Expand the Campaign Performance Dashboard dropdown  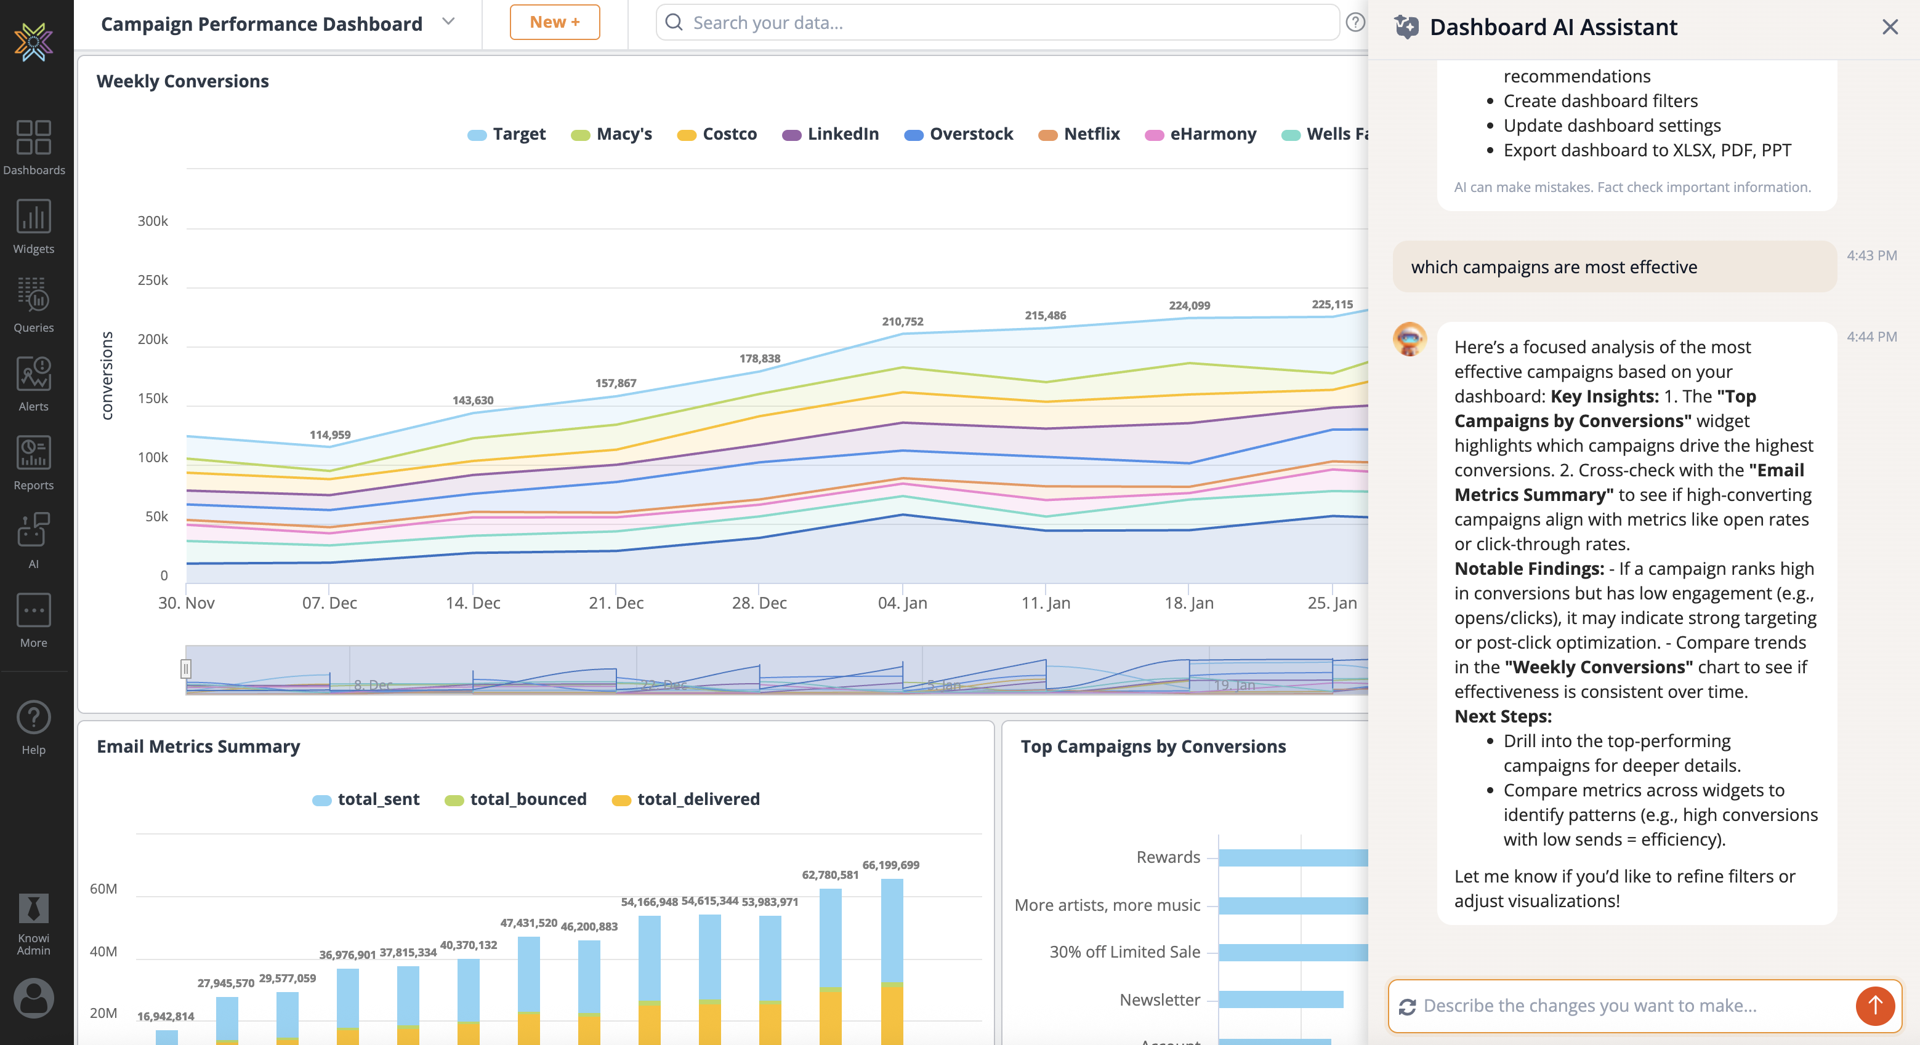(x=448, y=22)
